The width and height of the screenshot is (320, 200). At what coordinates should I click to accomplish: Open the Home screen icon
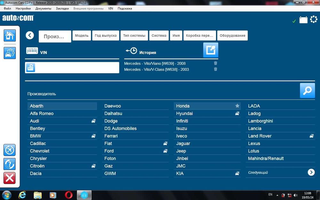(10, 36)
